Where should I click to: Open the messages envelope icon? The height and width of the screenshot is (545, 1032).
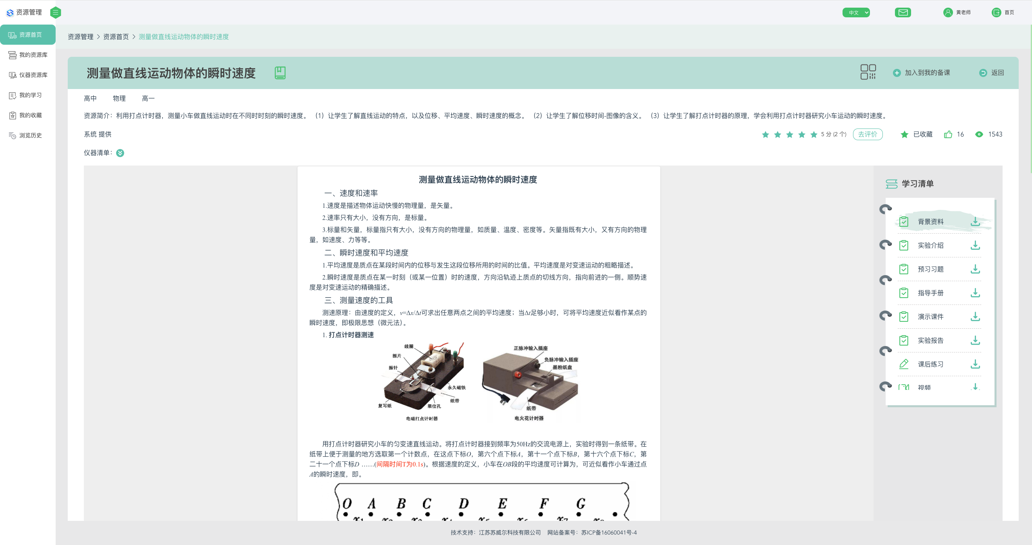(903, 12)
